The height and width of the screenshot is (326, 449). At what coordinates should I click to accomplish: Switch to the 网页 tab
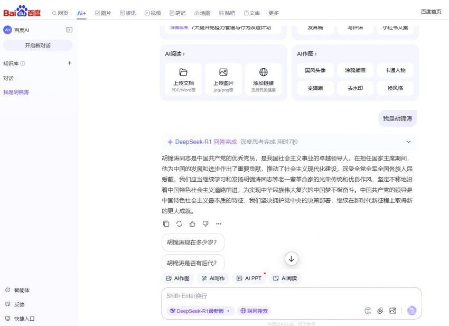[x=60, y=13]
